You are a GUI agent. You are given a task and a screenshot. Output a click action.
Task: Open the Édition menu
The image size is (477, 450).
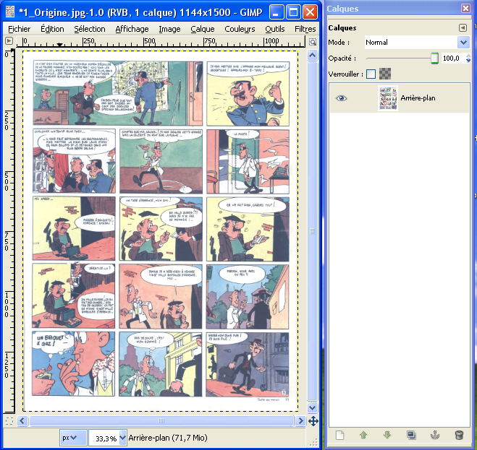point(52,29)
